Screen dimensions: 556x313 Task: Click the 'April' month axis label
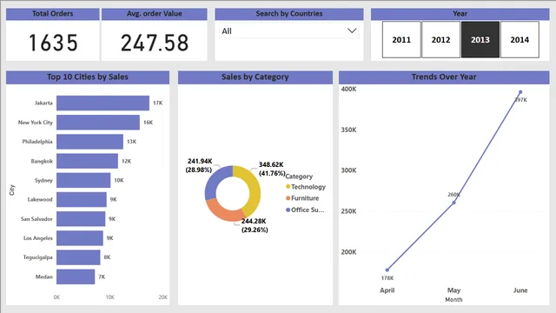387,290
